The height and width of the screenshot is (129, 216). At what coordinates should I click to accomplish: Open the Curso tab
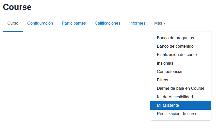click(13, 23)
